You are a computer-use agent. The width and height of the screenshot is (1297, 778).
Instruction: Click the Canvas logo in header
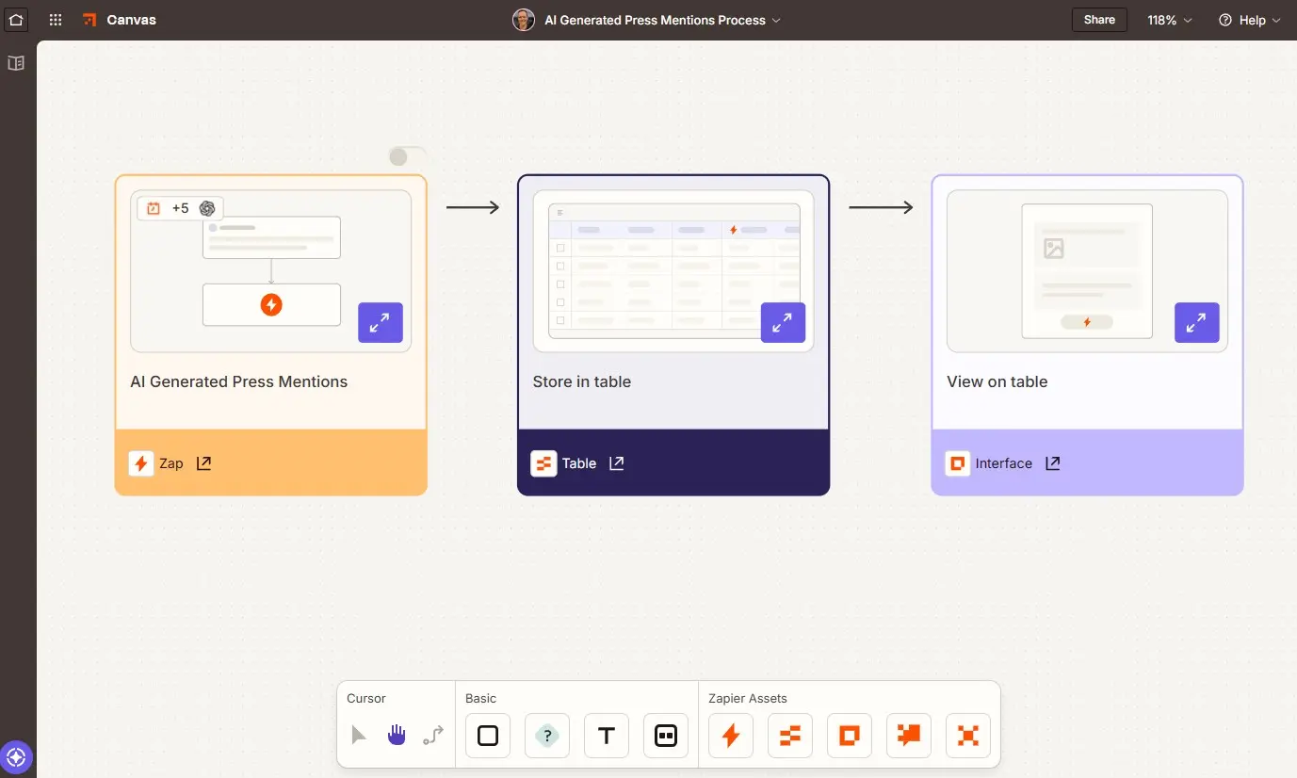point(120,20)
